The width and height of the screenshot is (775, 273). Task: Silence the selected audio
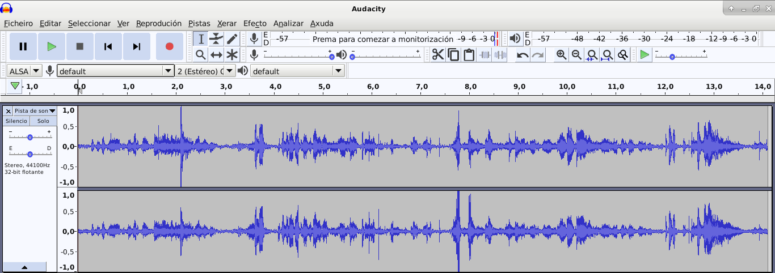click(x=500, y=54)
